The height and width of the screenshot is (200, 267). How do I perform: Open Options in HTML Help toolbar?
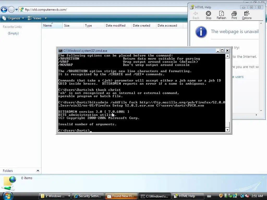coord(247,15)
